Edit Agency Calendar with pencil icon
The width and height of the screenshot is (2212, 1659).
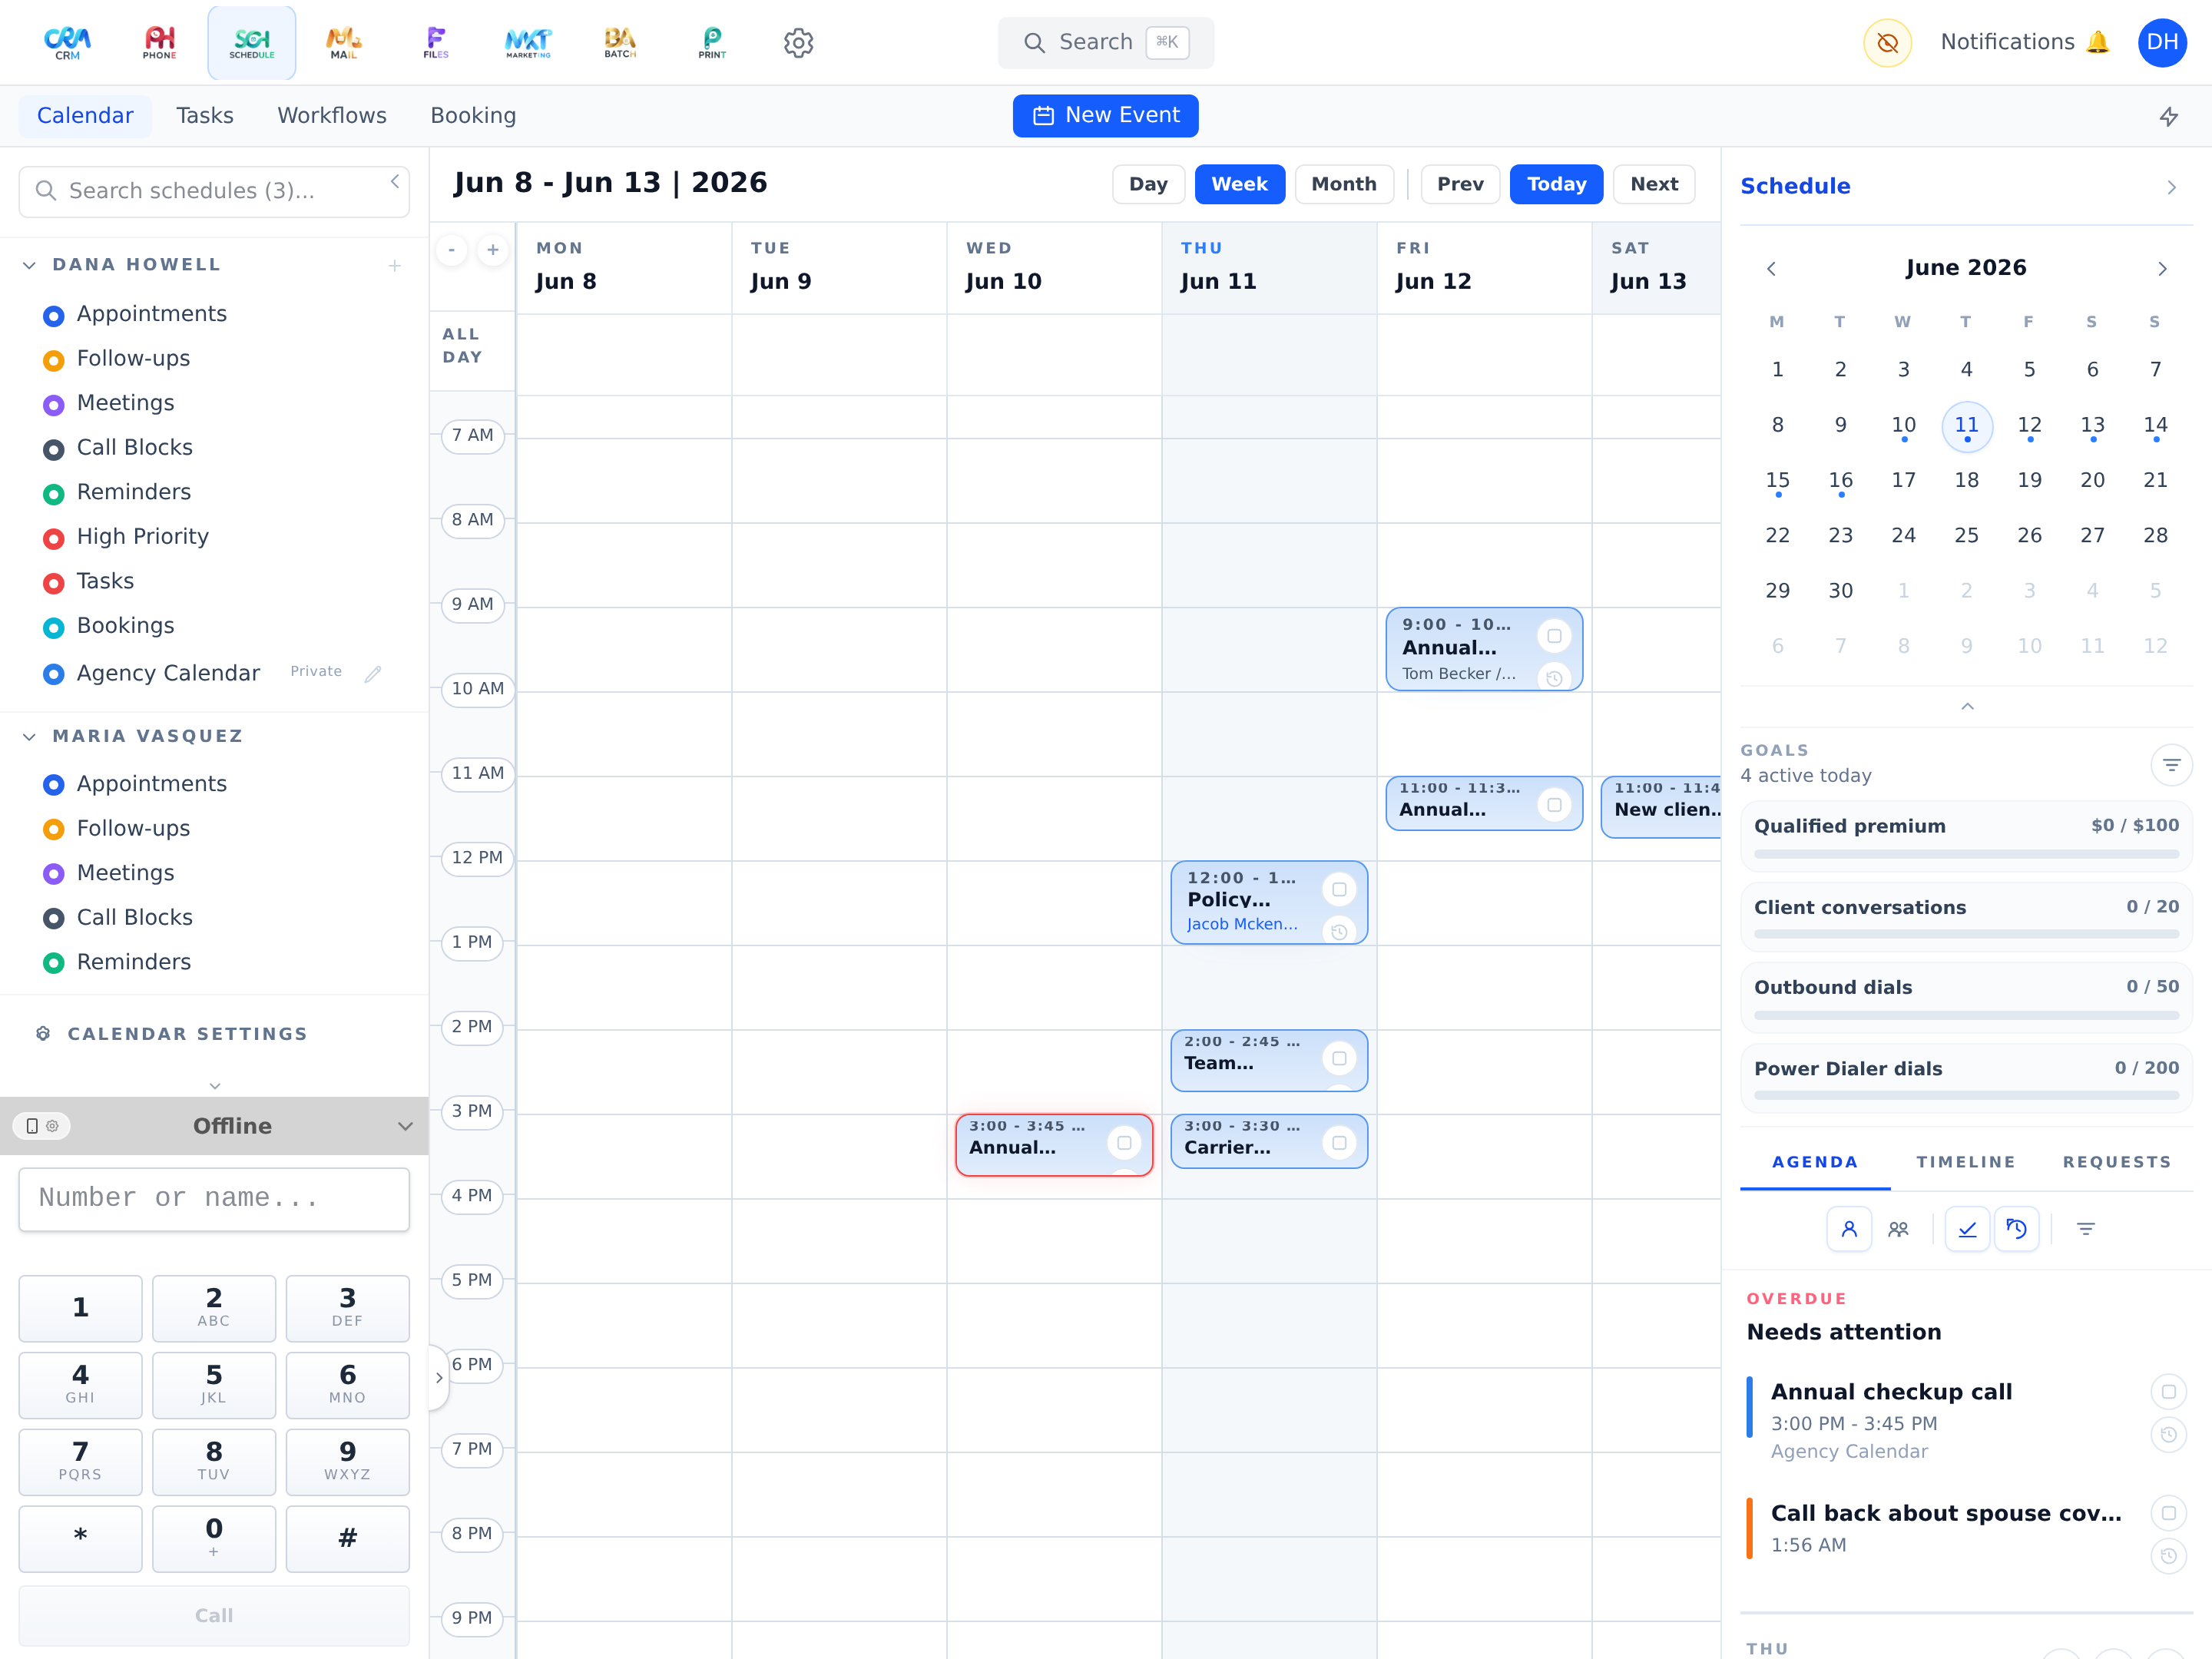[x=373, y=674]
